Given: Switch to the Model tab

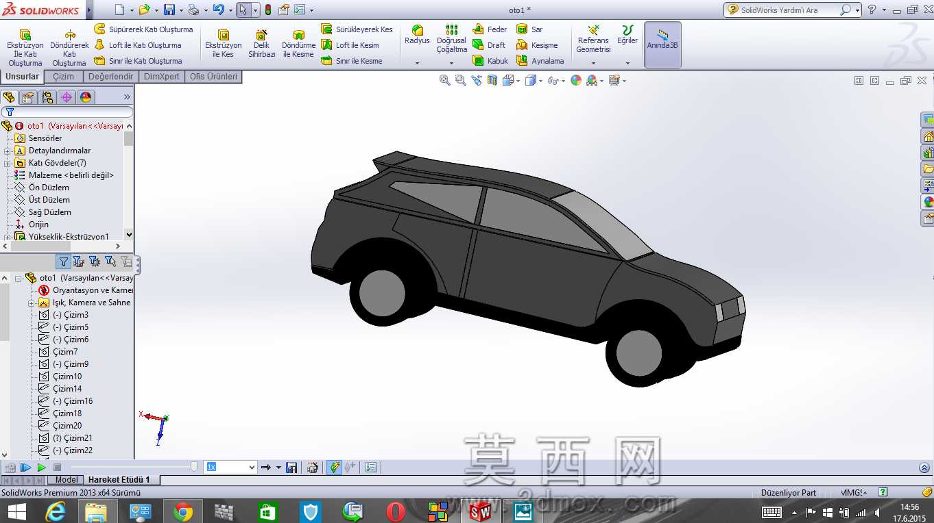Looking at the screenshot, I should [x=67, y=480].
